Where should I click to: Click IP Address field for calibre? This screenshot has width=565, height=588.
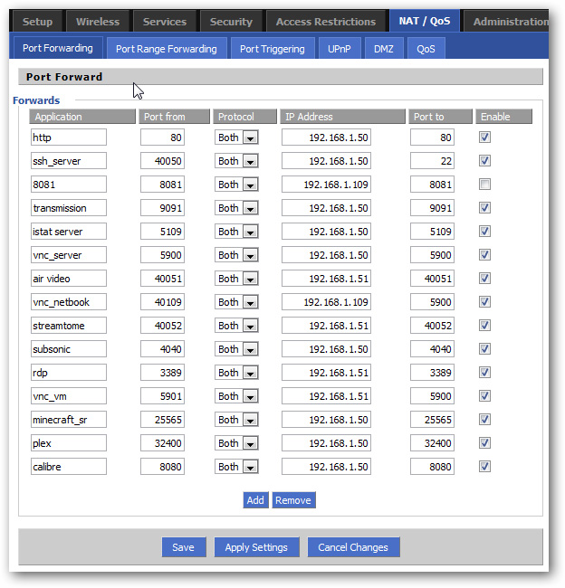point(326,467)
